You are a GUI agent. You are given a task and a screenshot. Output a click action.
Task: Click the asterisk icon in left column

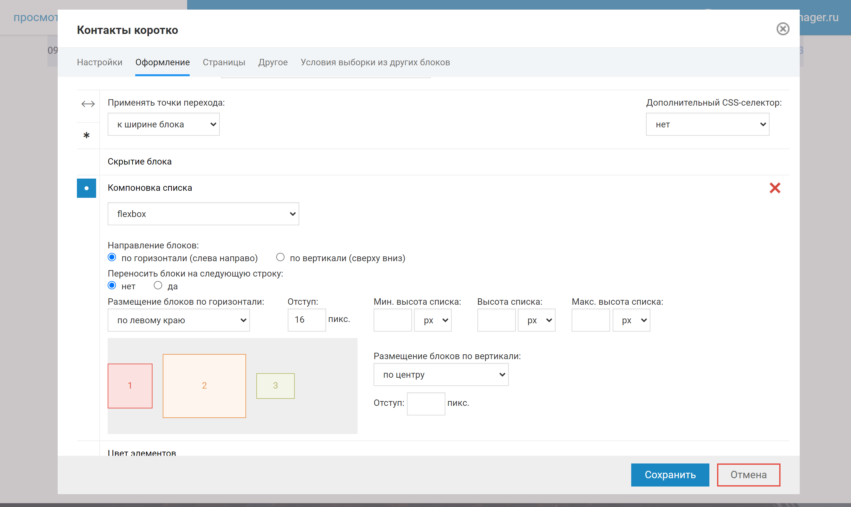(x=87, y=136)
